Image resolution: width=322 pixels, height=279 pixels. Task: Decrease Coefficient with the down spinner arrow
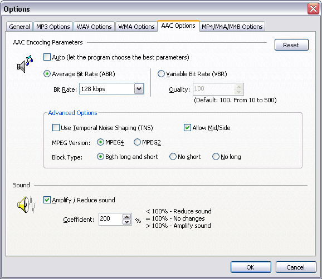pos(127,222)
